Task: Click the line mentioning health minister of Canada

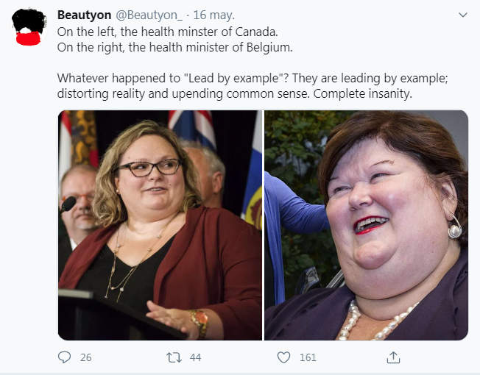Action: click(167, 32)
